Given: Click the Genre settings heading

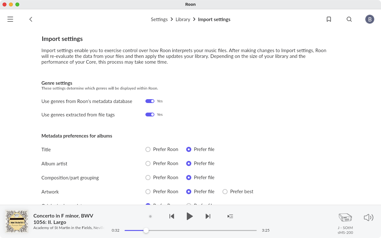Looking at the screenshot, I should tap(57, 83).
